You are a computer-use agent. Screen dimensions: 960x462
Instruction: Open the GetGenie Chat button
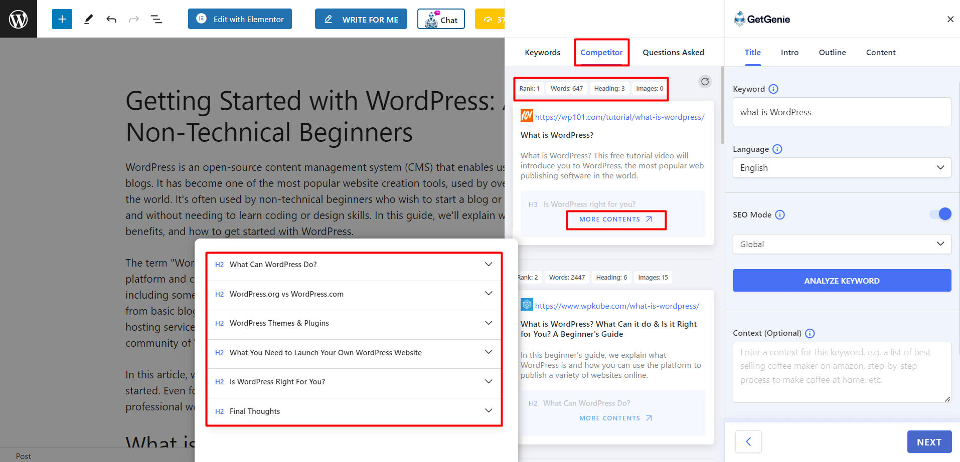(441, 19)
